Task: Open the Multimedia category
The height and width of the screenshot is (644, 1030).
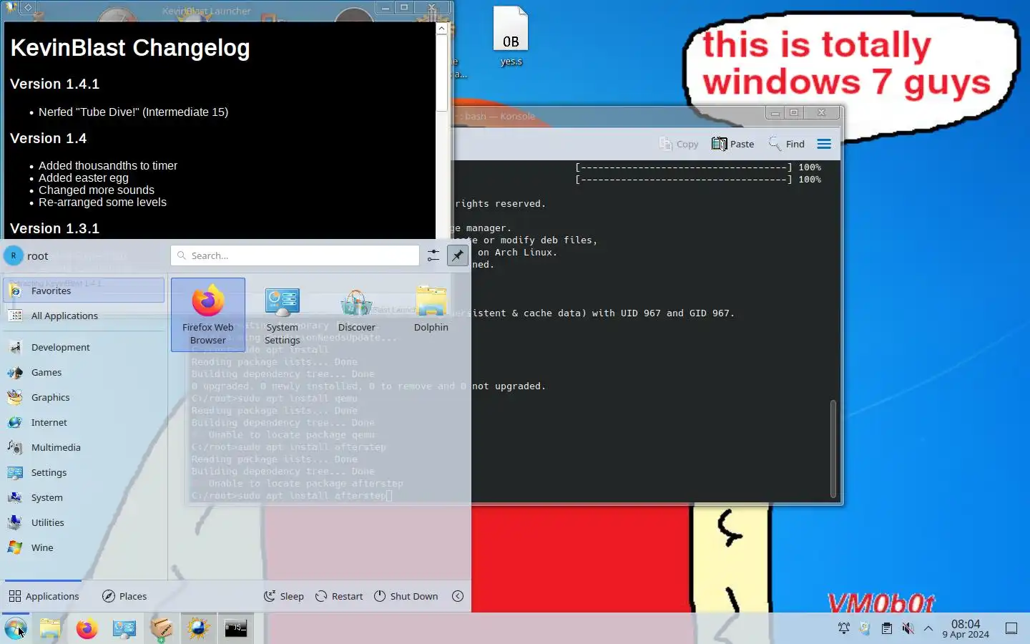Action: [84, 447]
